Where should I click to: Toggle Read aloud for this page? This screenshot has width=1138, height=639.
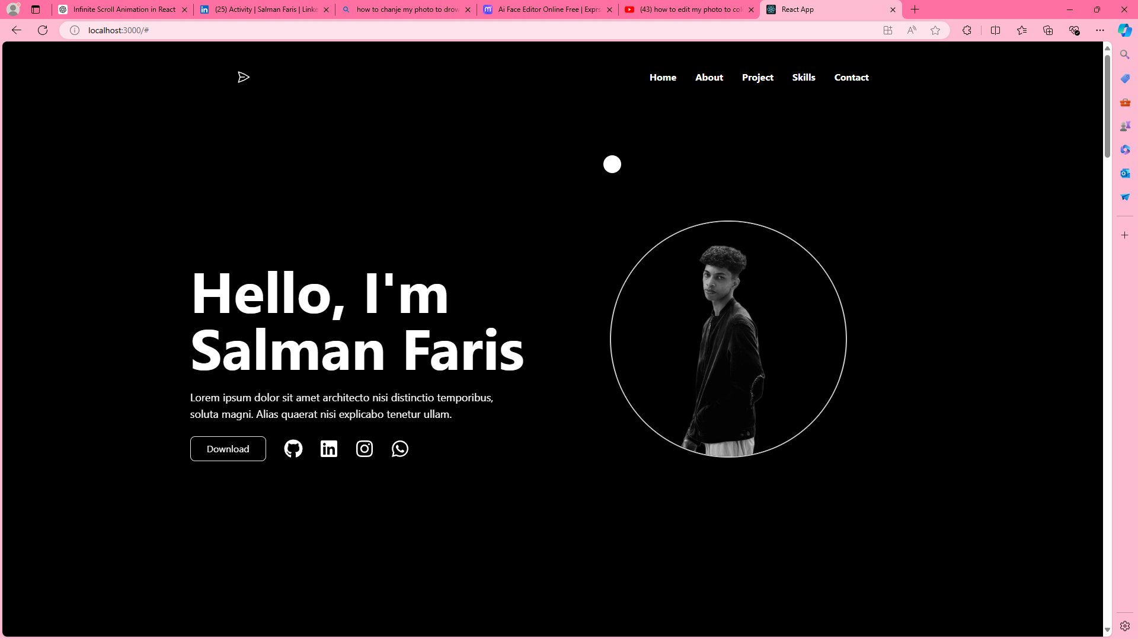pos(912,30)
